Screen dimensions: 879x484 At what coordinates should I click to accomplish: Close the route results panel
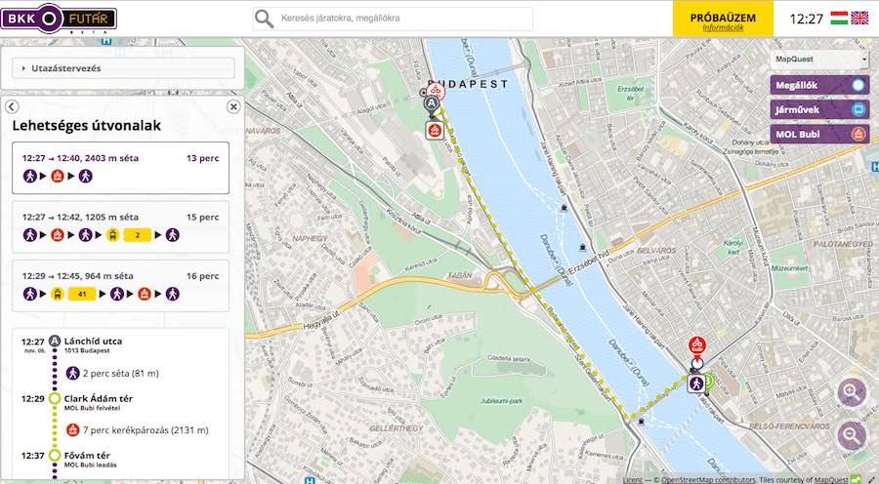[x=233, y=106]
